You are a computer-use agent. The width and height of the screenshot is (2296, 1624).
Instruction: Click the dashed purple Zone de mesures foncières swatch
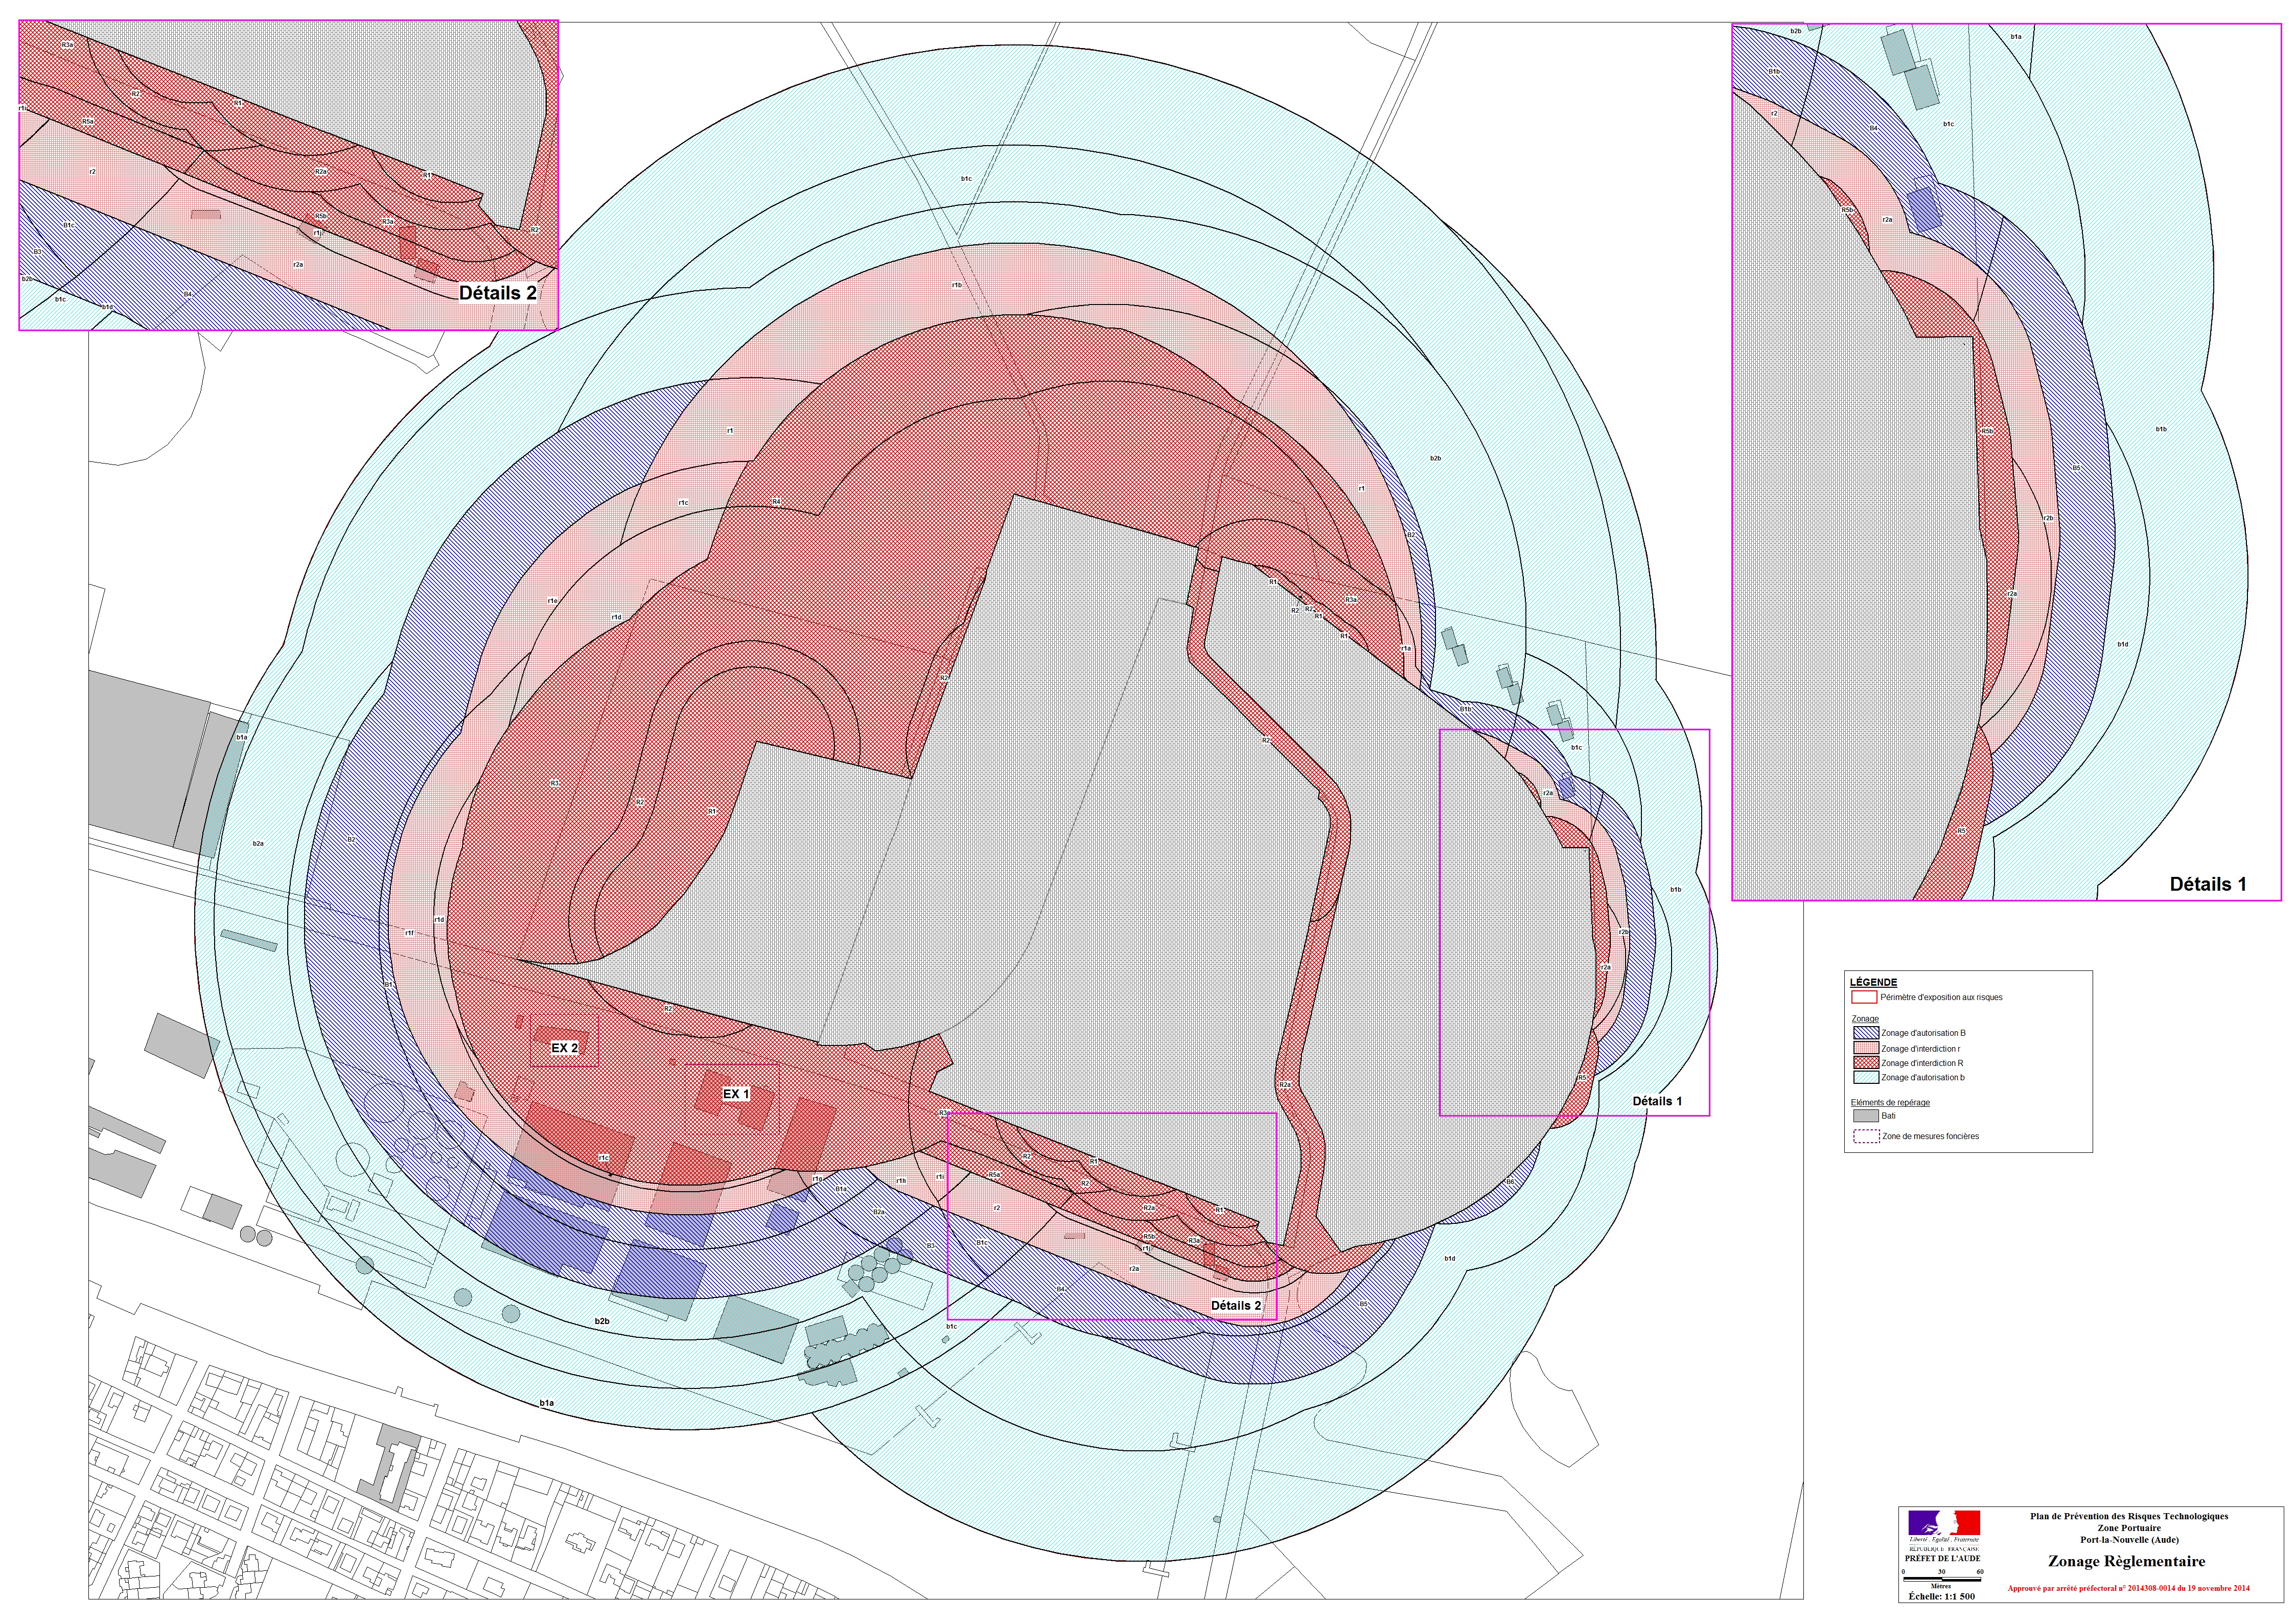1867,1136
